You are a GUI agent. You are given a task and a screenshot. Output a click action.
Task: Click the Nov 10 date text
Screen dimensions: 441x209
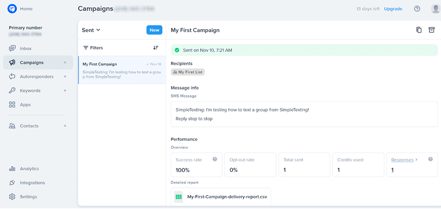156,64
